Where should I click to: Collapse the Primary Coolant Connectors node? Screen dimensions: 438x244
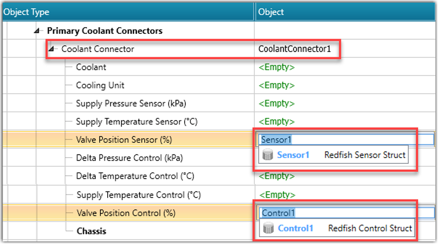click(x=37, y=31)
